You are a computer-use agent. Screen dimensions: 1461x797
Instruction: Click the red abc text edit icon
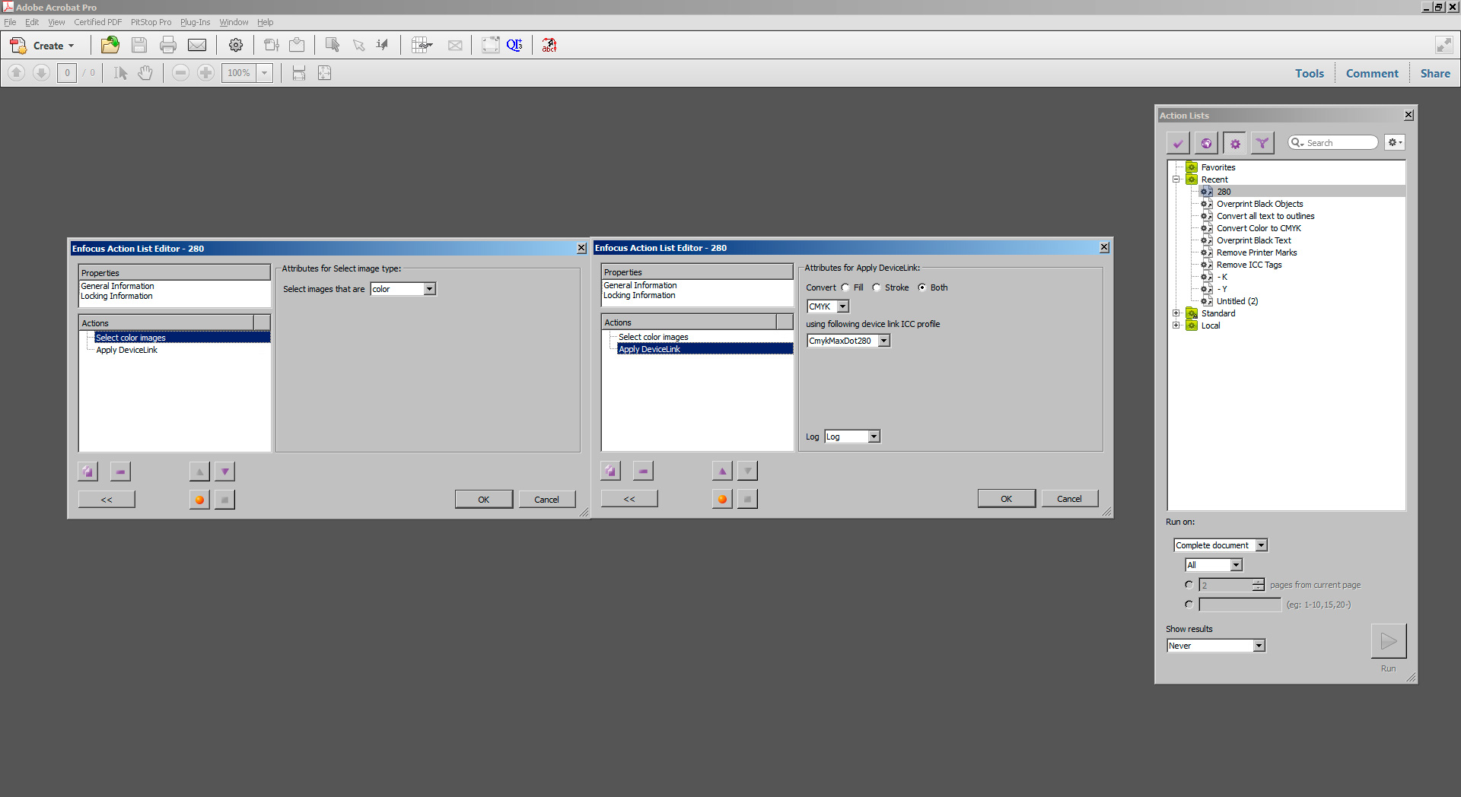tap(549, 45)
